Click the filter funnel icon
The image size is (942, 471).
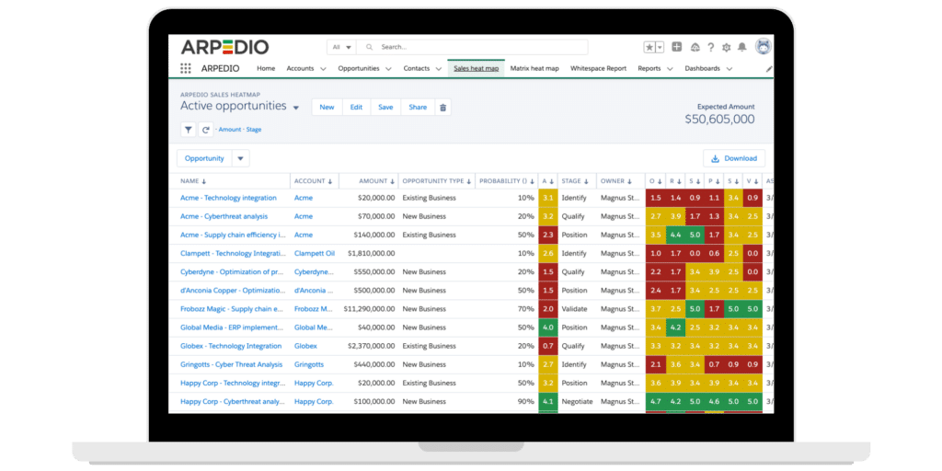(188, 129)
